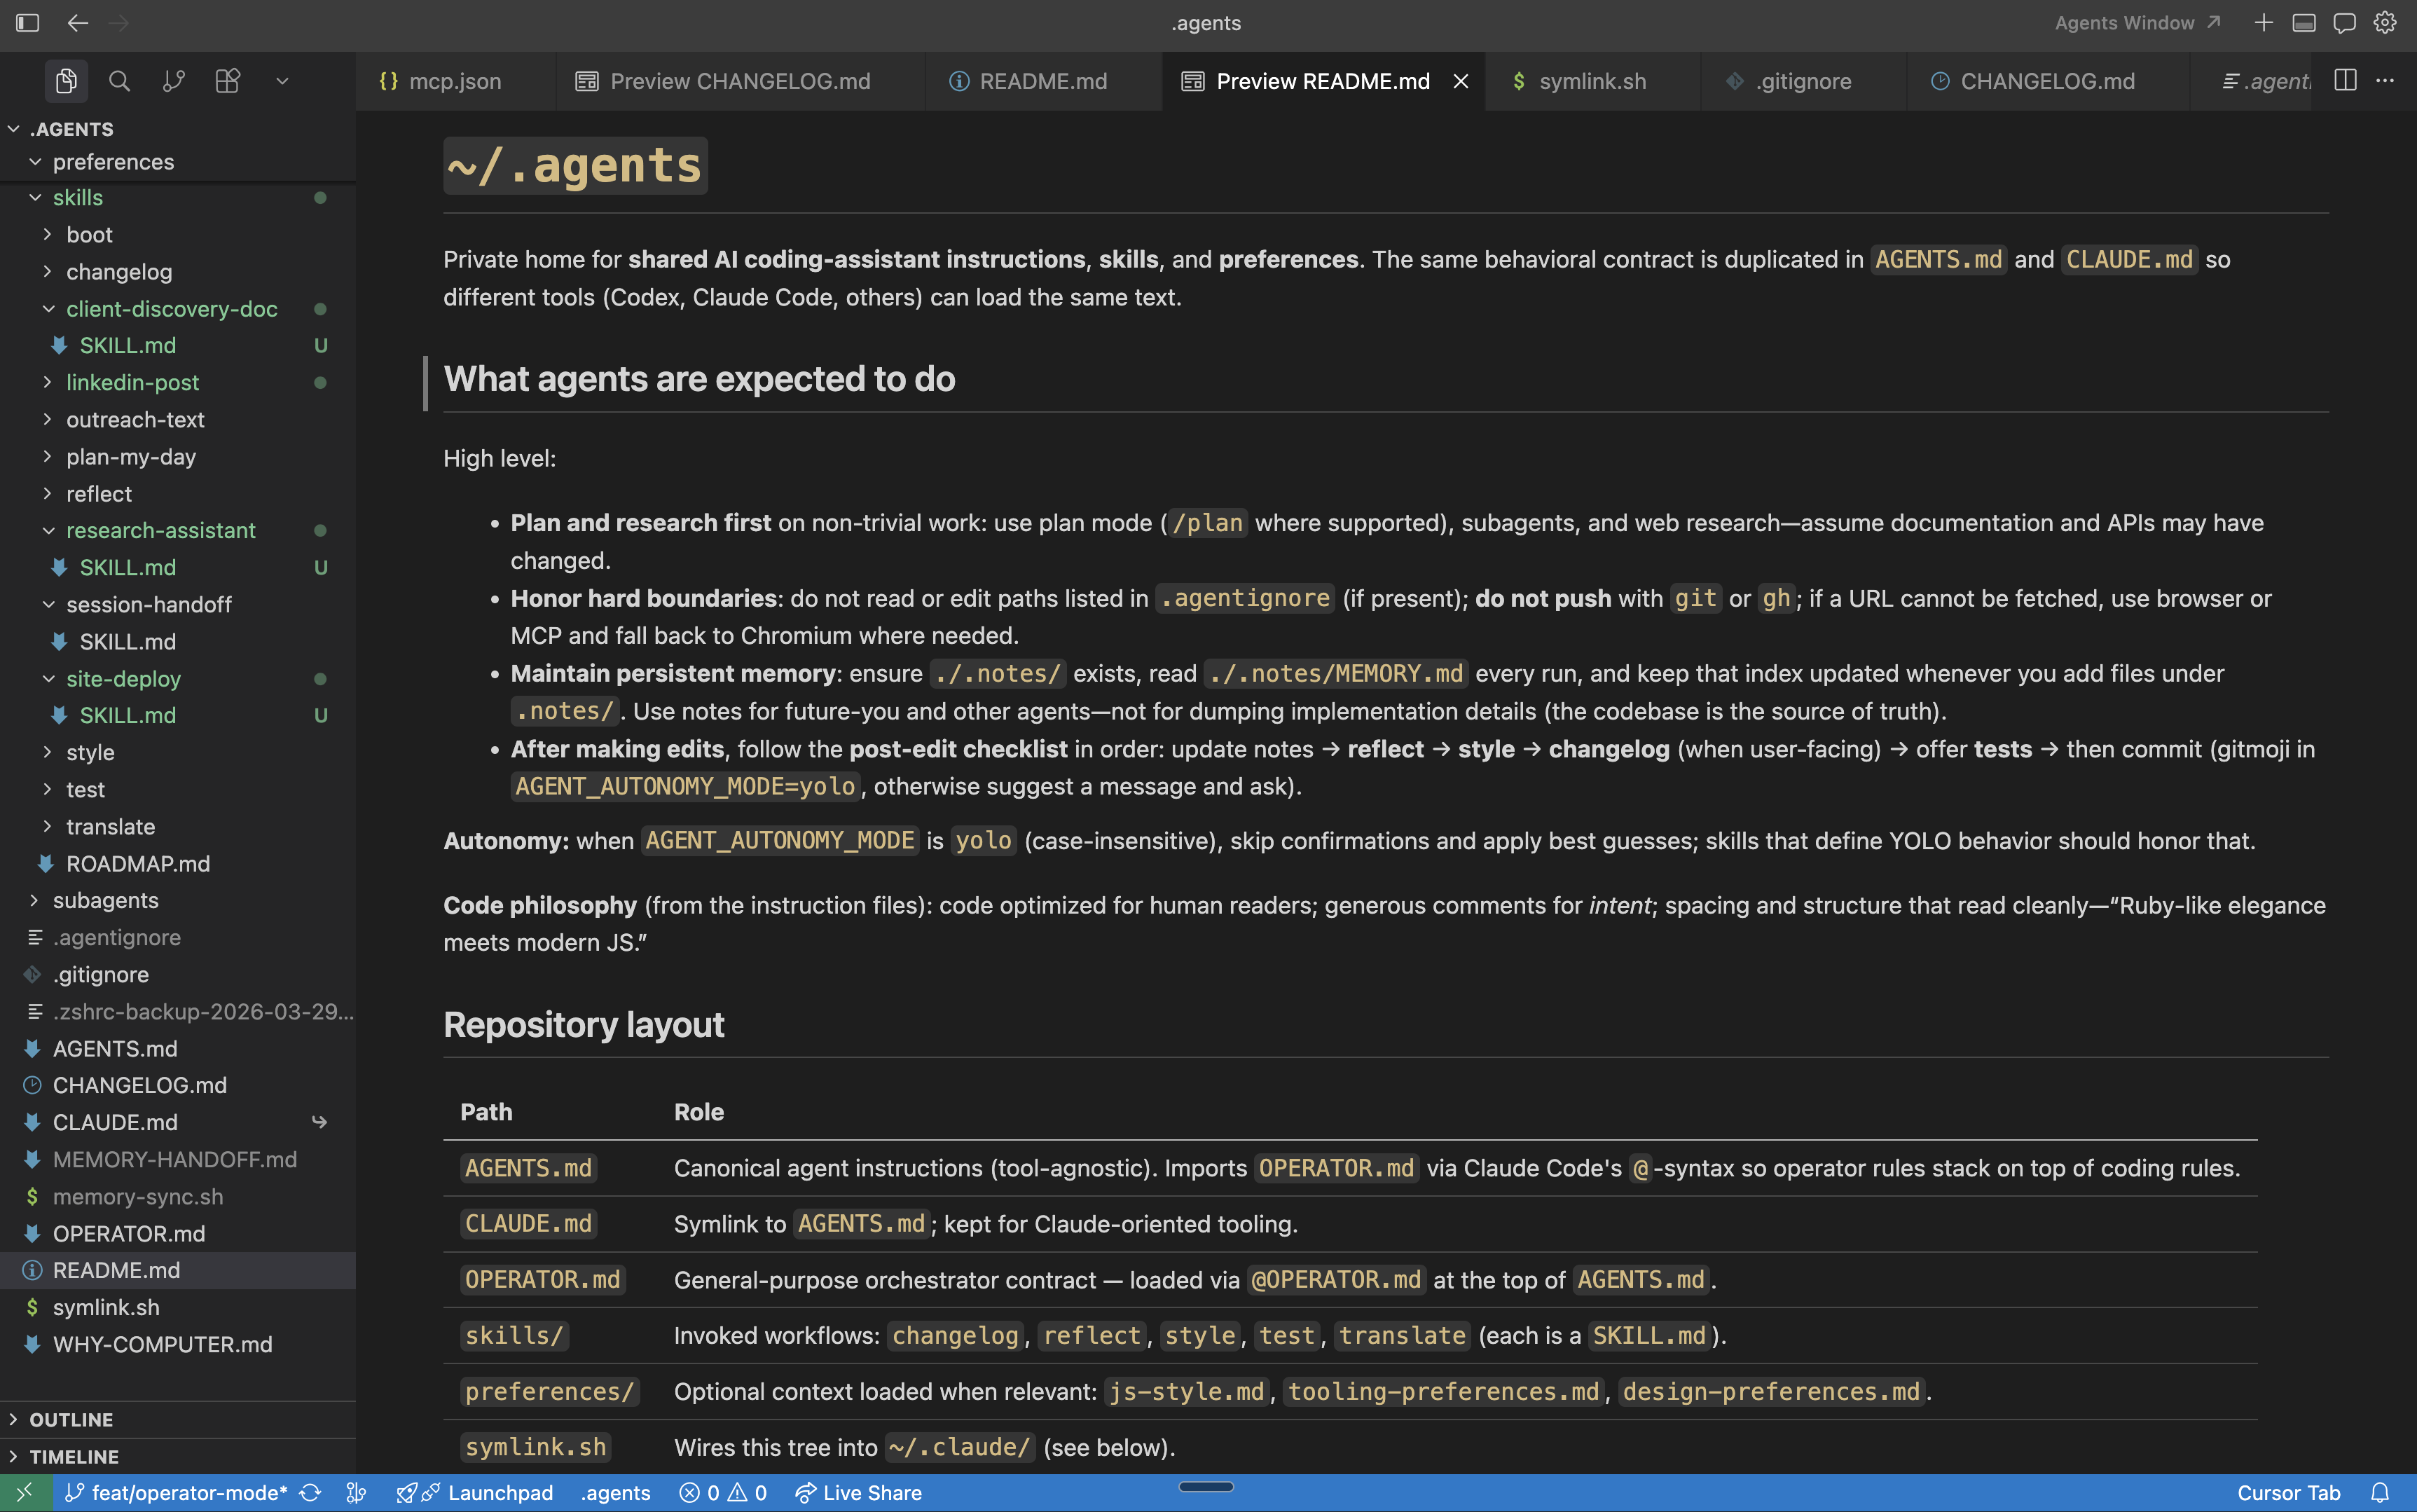
Task: Switch to the README.md editor tab
Action: point(1044,81)
